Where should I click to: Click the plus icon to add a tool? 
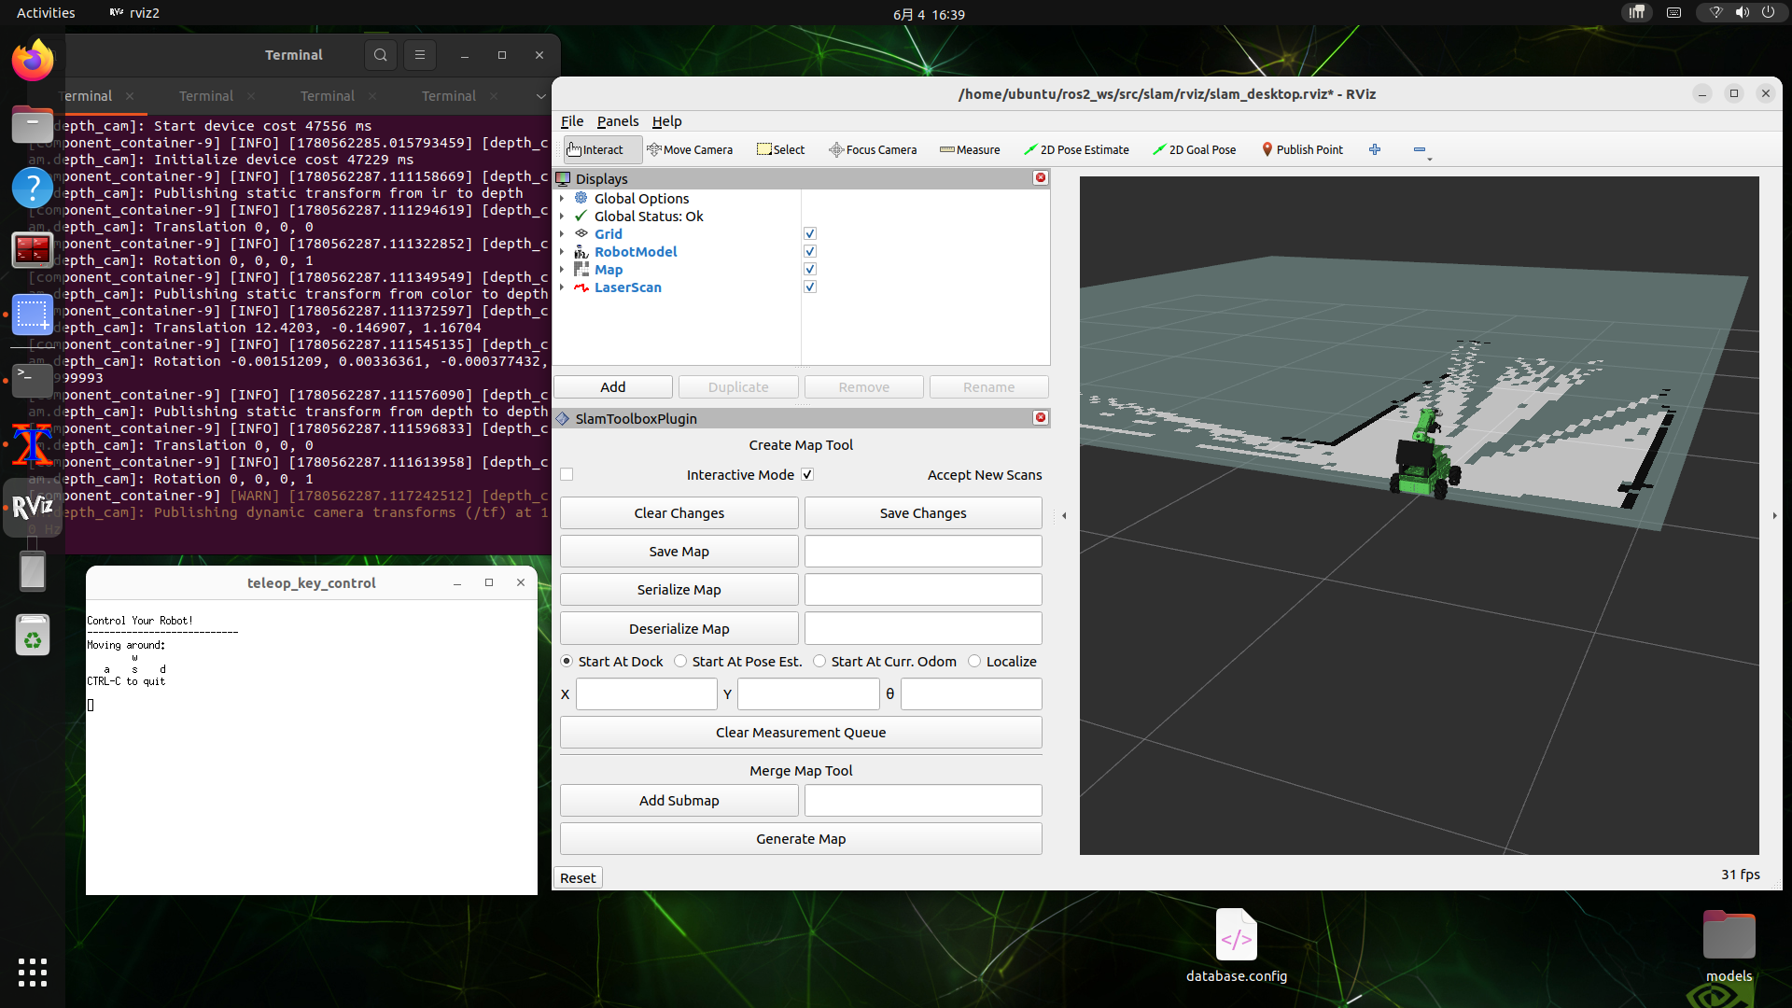point(1375,149)
